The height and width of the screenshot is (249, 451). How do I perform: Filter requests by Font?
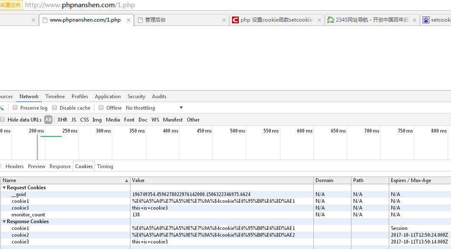pos(129,119)
